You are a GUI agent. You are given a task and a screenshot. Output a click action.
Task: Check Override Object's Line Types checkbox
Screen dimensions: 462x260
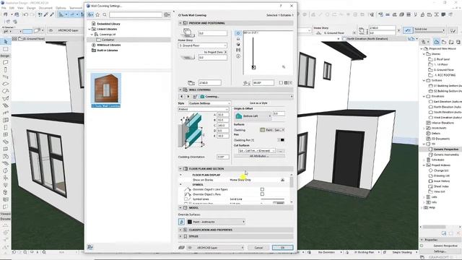262,189
